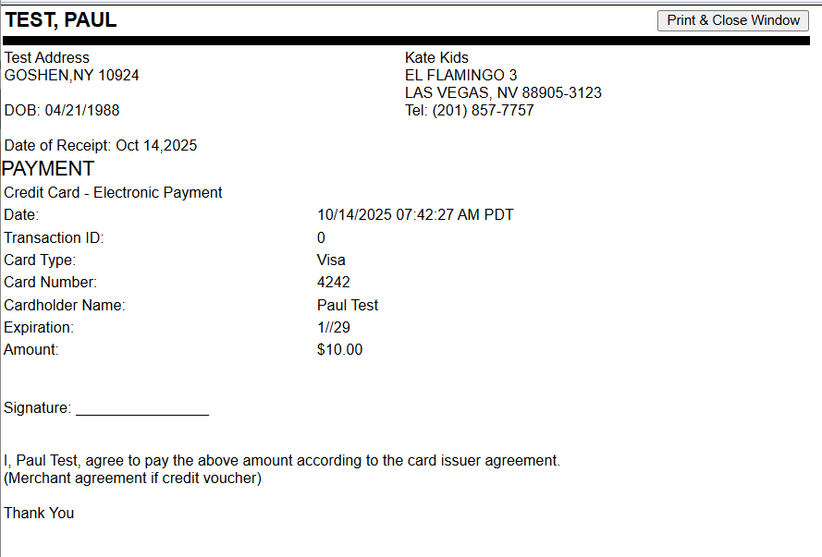Click the Print & Close Window button
The width and height of the screenshot is (822, 557).
coord(733,20)
